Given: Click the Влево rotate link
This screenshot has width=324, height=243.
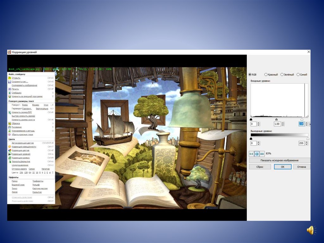Looking at the screenshot, I should (25, 105).
